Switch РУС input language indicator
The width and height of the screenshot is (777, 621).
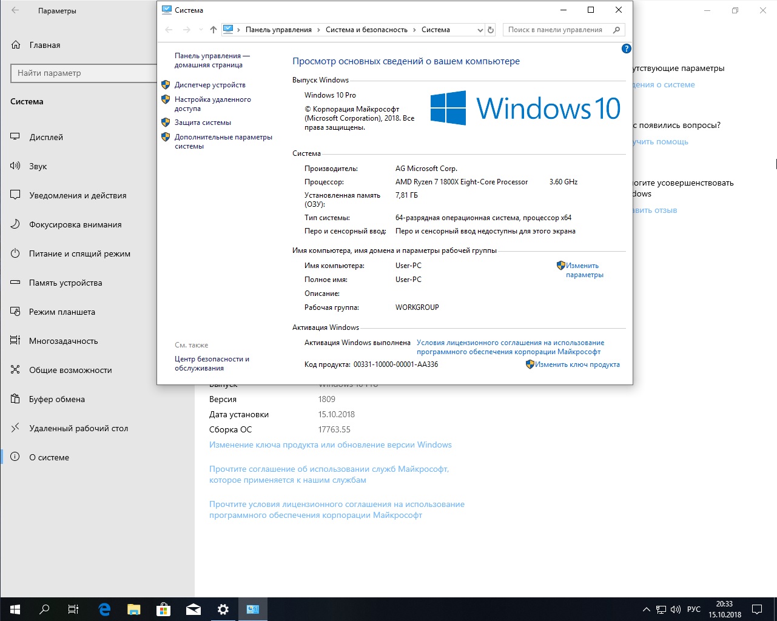click(x=694, y=609)
